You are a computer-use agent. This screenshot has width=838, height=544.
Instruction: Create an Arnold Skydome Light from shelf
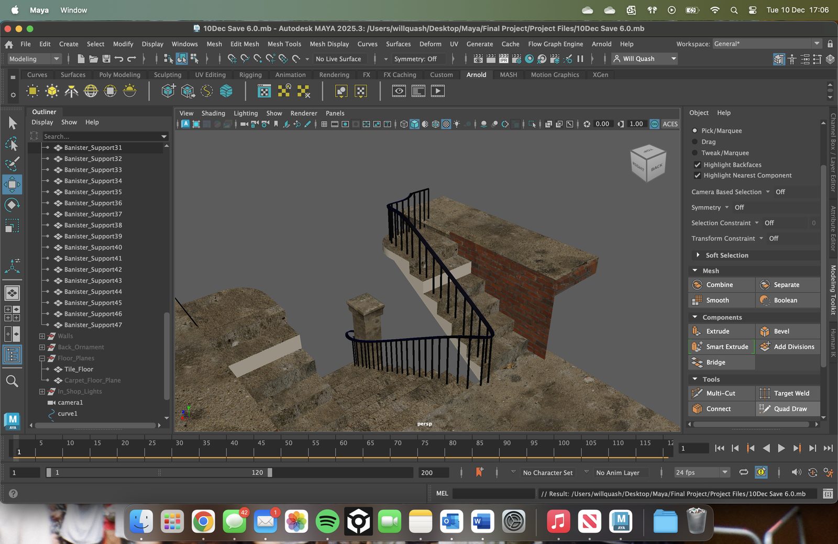[91, 91]
